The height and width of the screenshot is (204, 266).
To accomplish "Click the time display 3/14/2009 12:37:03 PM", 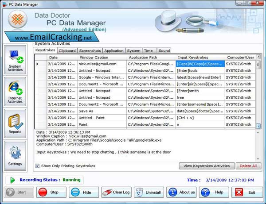I will [x=230, y=180].
